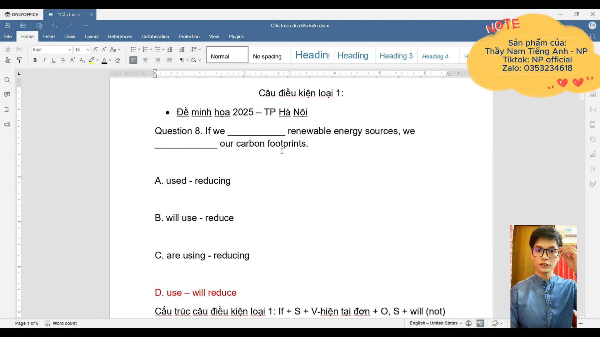Switch to the Insert ribbon tab
The height and width of the screenshot is (337, 600).
[49, 37]
